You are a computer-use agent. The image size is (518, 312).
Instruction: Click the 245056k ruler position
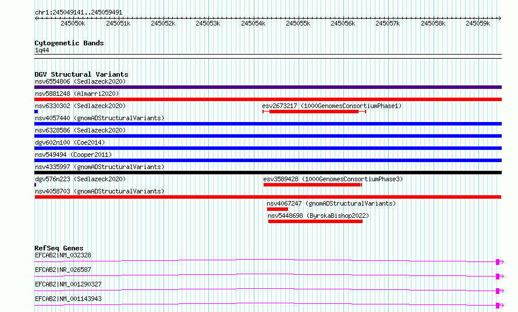coord(343,23)
